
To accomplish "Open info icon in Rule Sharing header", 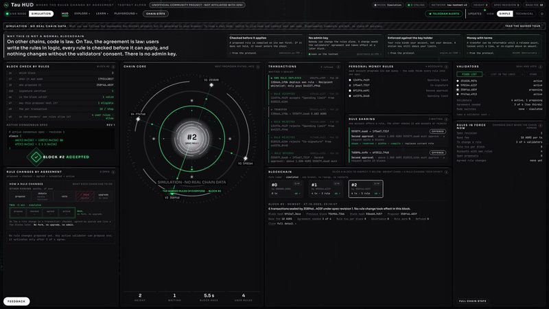I will click(x=446, y=119).
